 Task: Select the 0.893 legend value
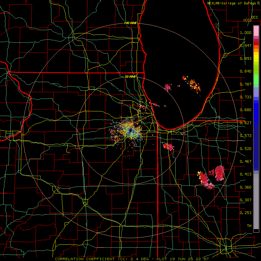tap(246, 58)
